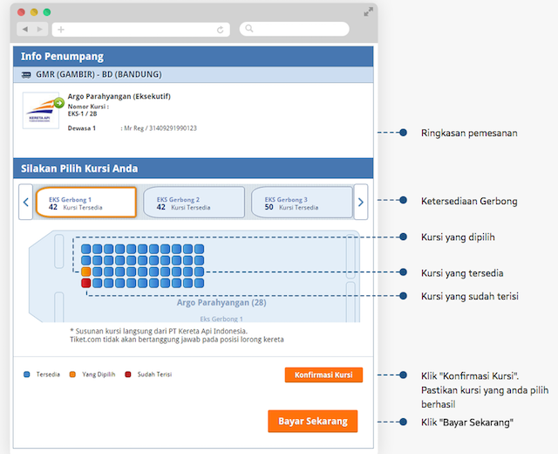Select the first blue seat in top row

click(86, 249)
